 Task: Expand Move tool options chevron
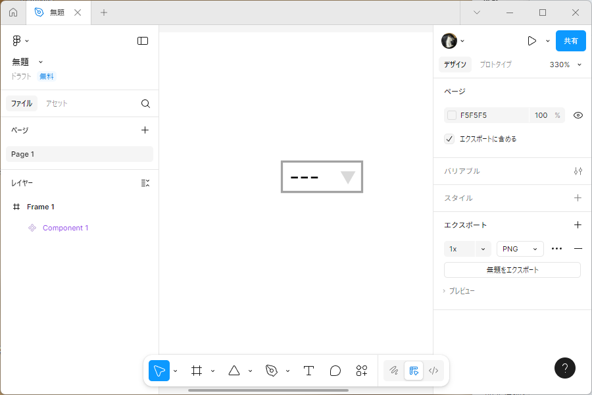(x=175, y=371)
